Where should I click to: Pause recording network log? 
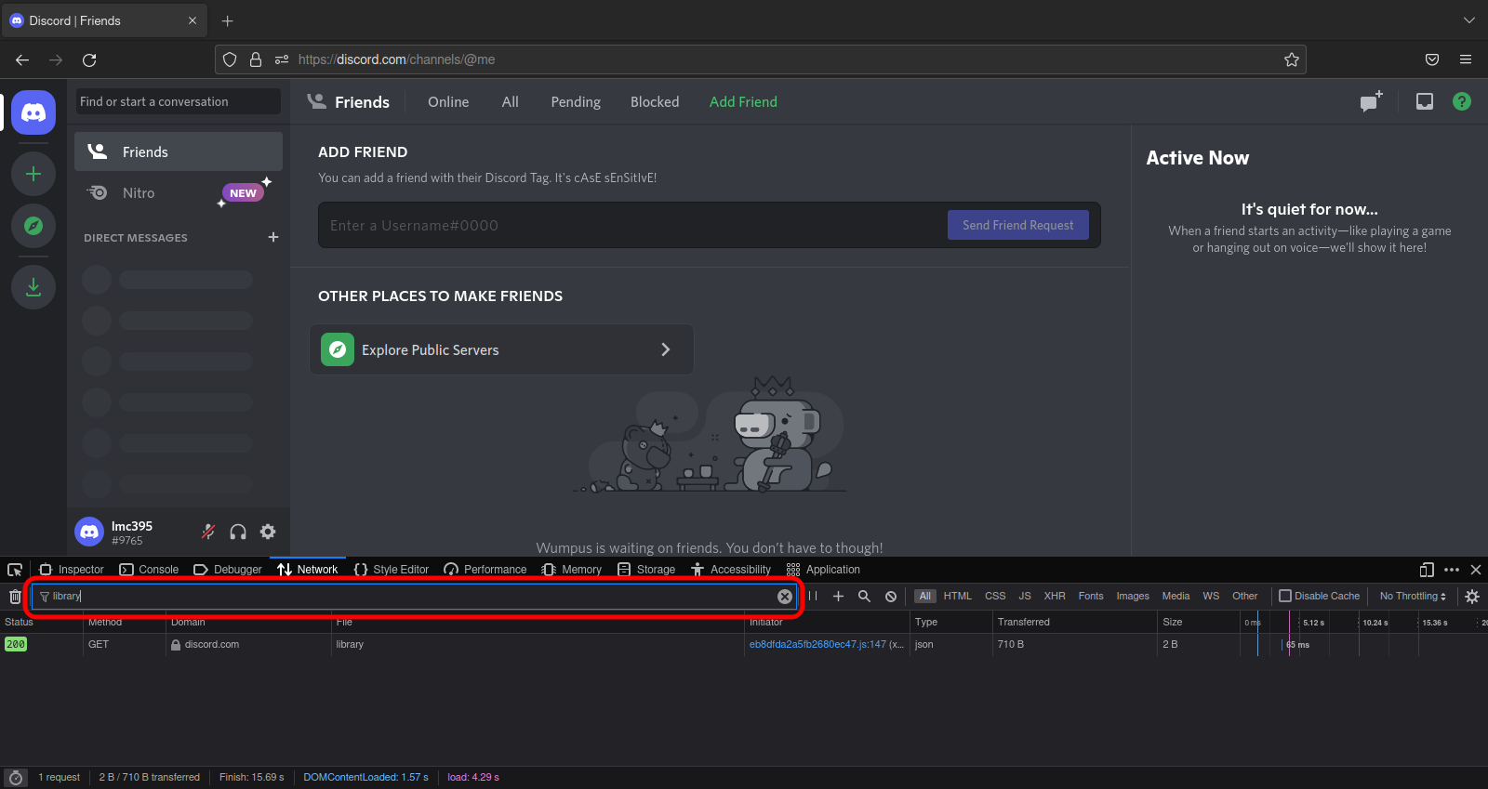(813, 597)
